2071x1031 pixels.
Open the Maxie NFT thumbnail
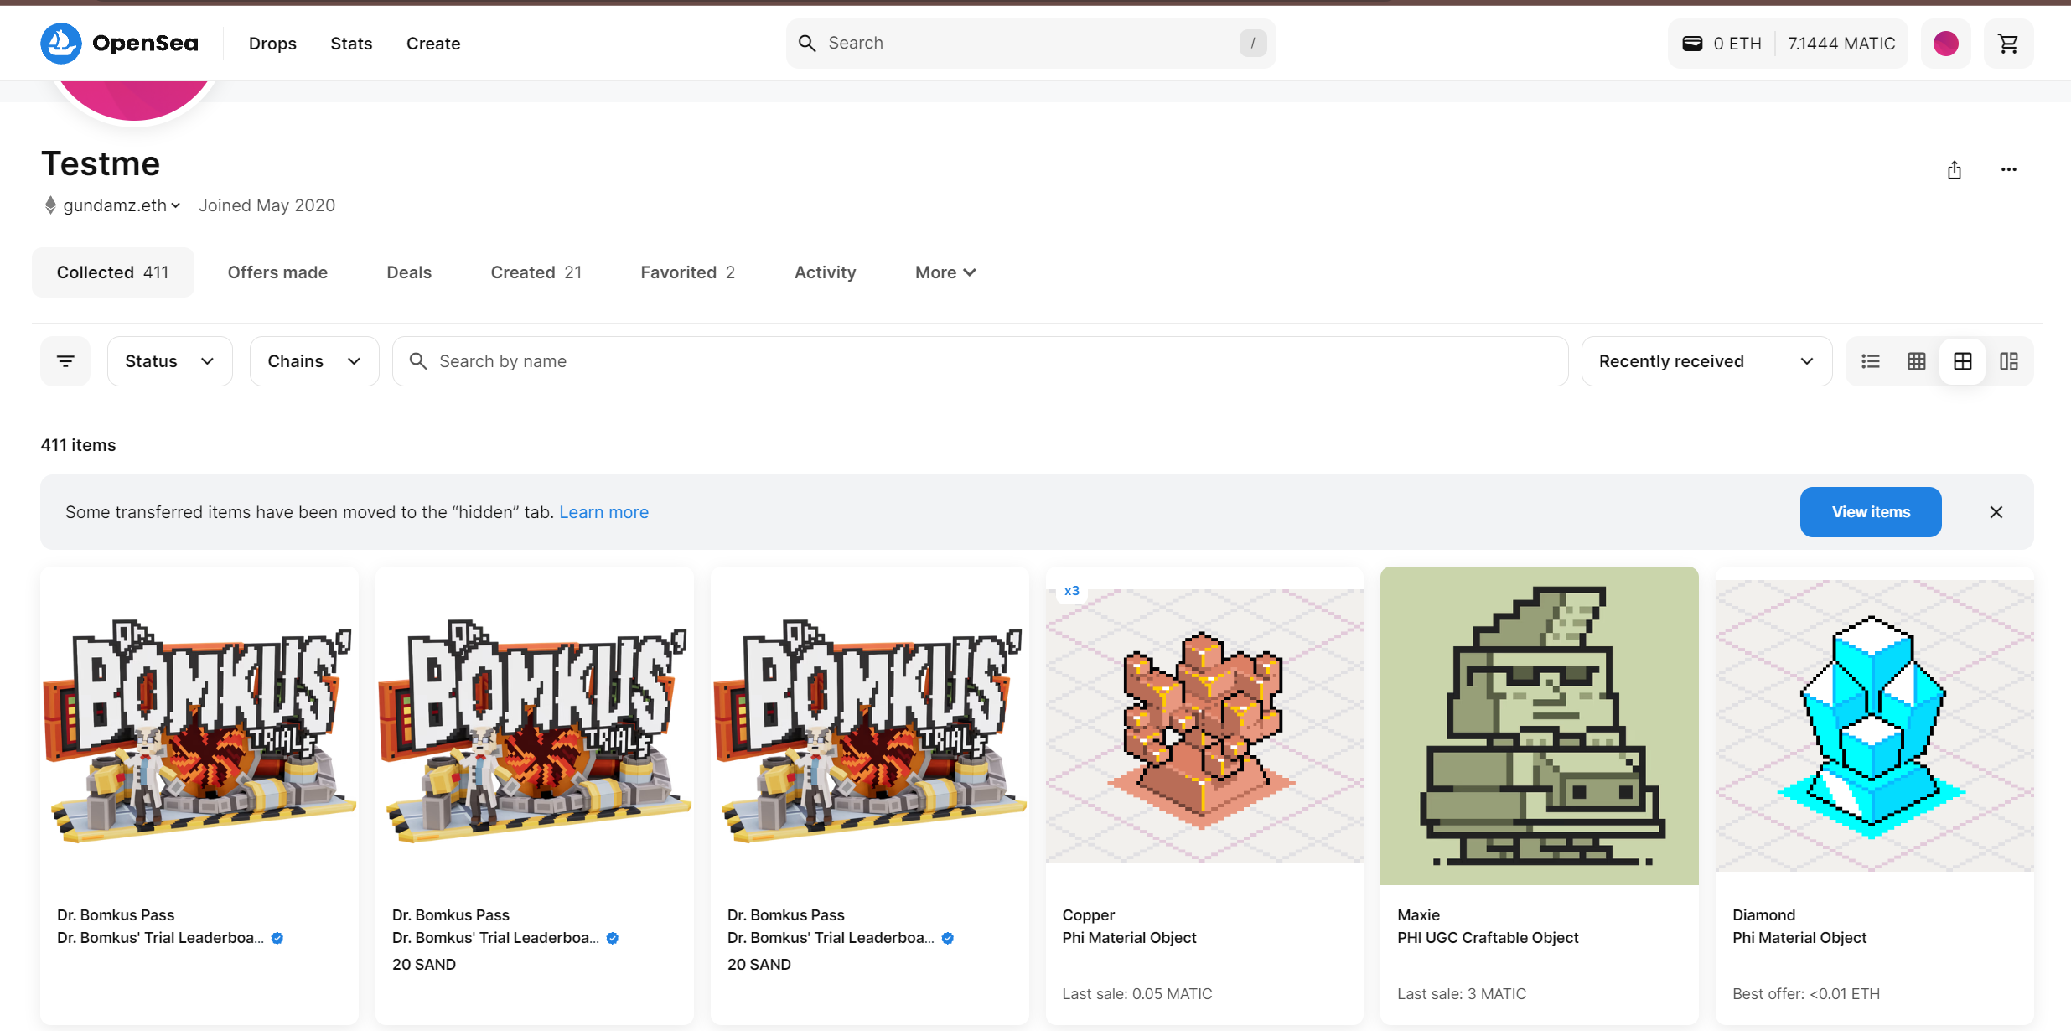1539,725
